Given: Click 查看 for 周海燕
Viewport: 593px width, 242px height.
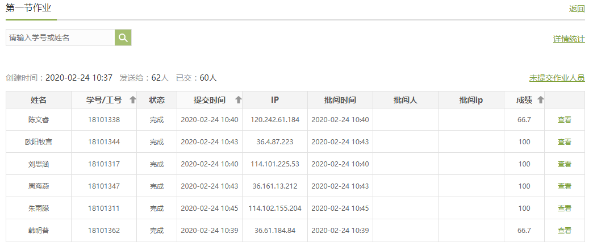Looking at the screenshot, I should coord(564,186).
